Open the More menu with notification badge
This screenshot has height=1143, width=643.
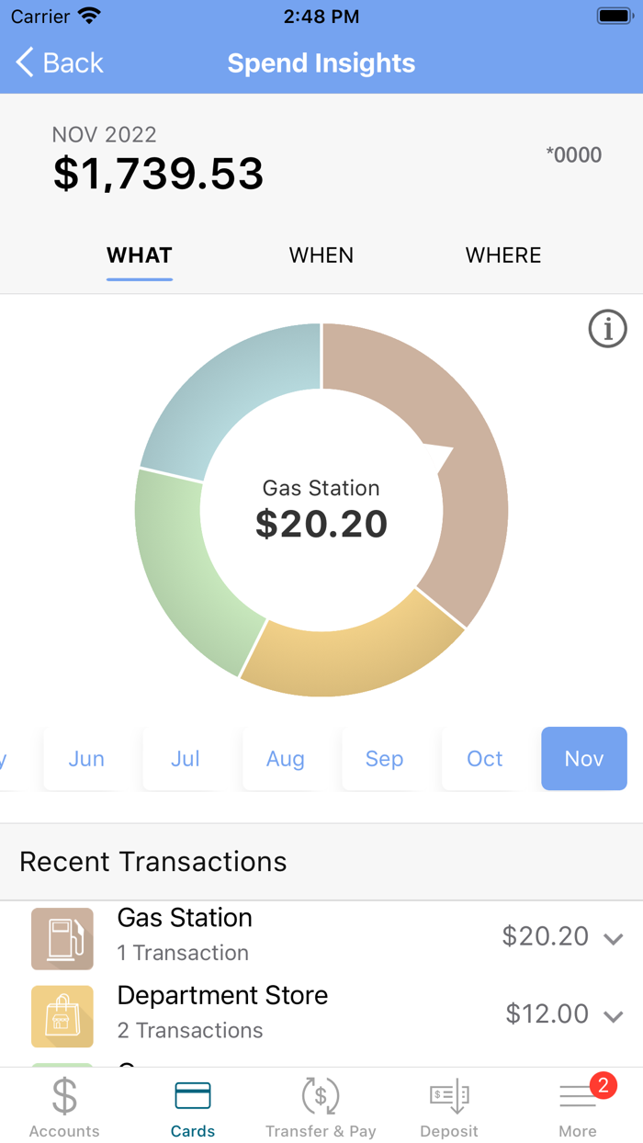click(578, 1105)
